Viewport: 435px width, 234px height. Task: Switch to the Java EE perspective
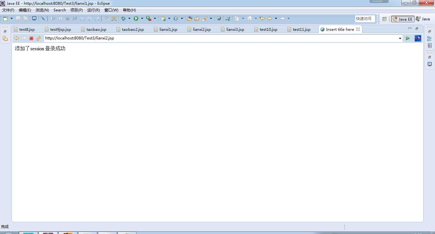403,19
